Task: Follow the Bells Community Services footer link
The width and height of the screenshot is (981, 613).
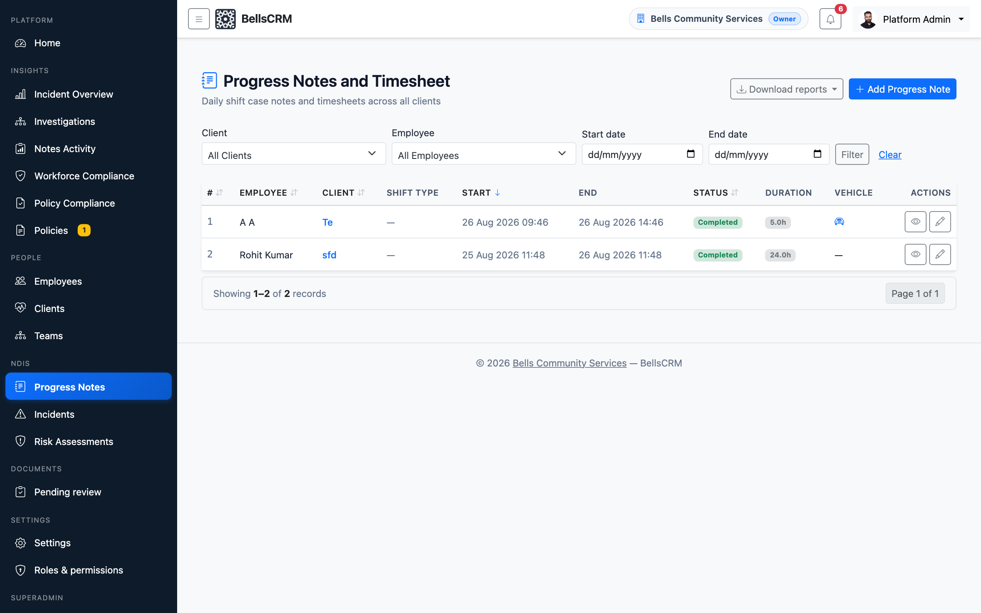Action: 569,363
